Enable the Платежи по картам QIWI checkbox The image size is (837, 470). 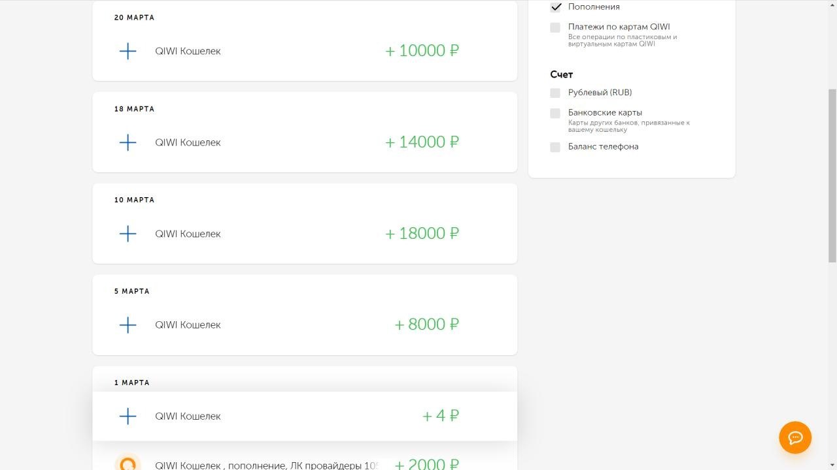click(x=555, y=27)
